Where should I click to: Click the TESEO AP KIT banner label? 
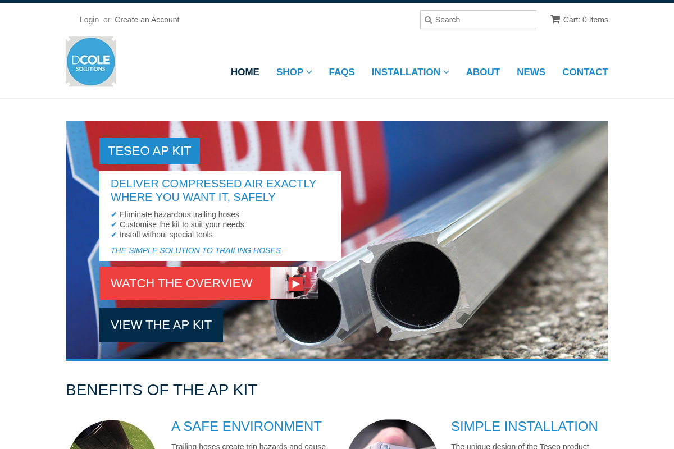tap(149, 150)
